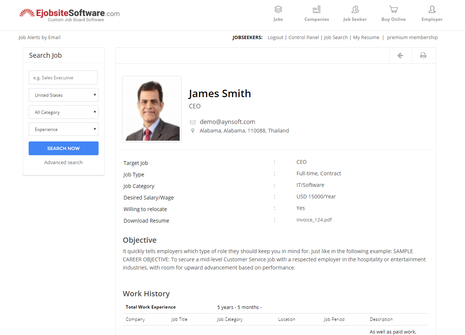The height and width of the screenshot is (335, 465).
Task: Expand the All Category dropdown
Action: pos(63,112)
